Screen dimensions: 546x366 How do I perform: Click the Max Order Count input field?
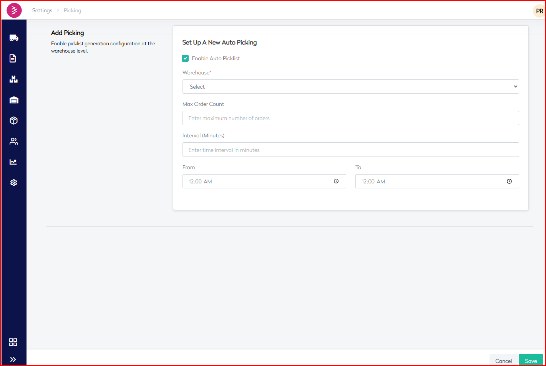tap(350, 118)
